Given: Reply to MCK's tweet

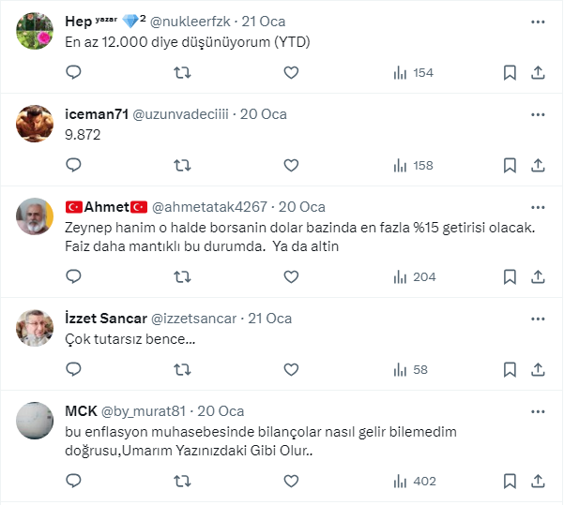Looking at the screenshot, I should coord(74,481).
